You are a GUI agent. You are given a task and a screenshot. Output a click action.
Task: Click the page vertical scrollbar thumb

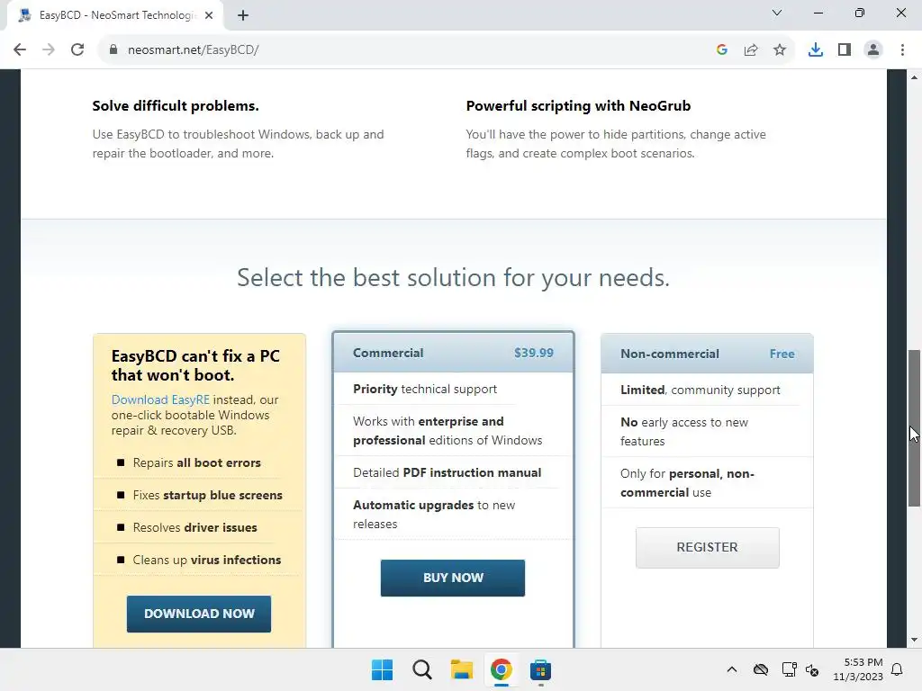tap(914, 427)
